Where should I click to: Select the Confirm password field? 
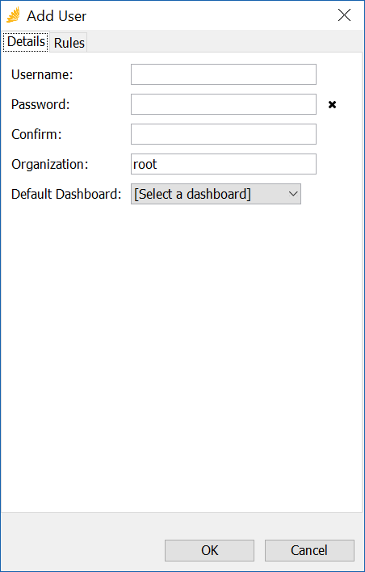[x=224, y=134]
